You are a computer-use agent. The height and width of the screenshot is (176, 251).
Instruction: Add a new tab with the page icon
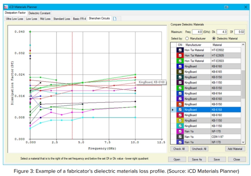pos(115,19)
